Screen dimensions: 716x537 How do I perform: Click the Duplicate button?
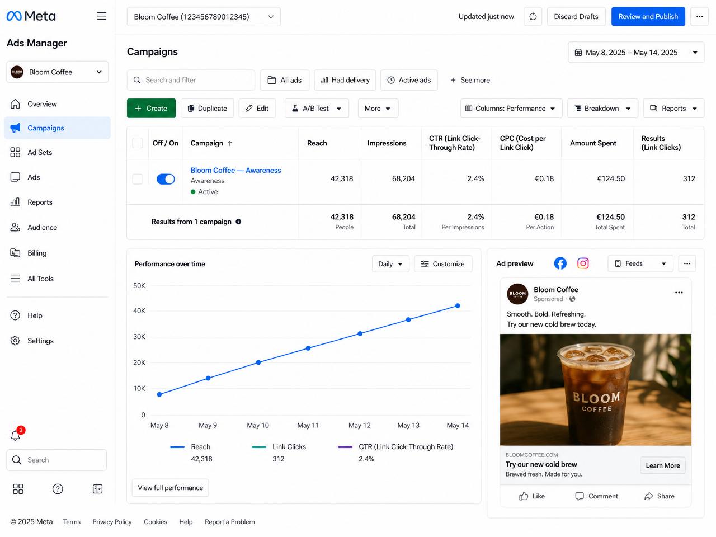pyautogui.click(x=207, y=109)
